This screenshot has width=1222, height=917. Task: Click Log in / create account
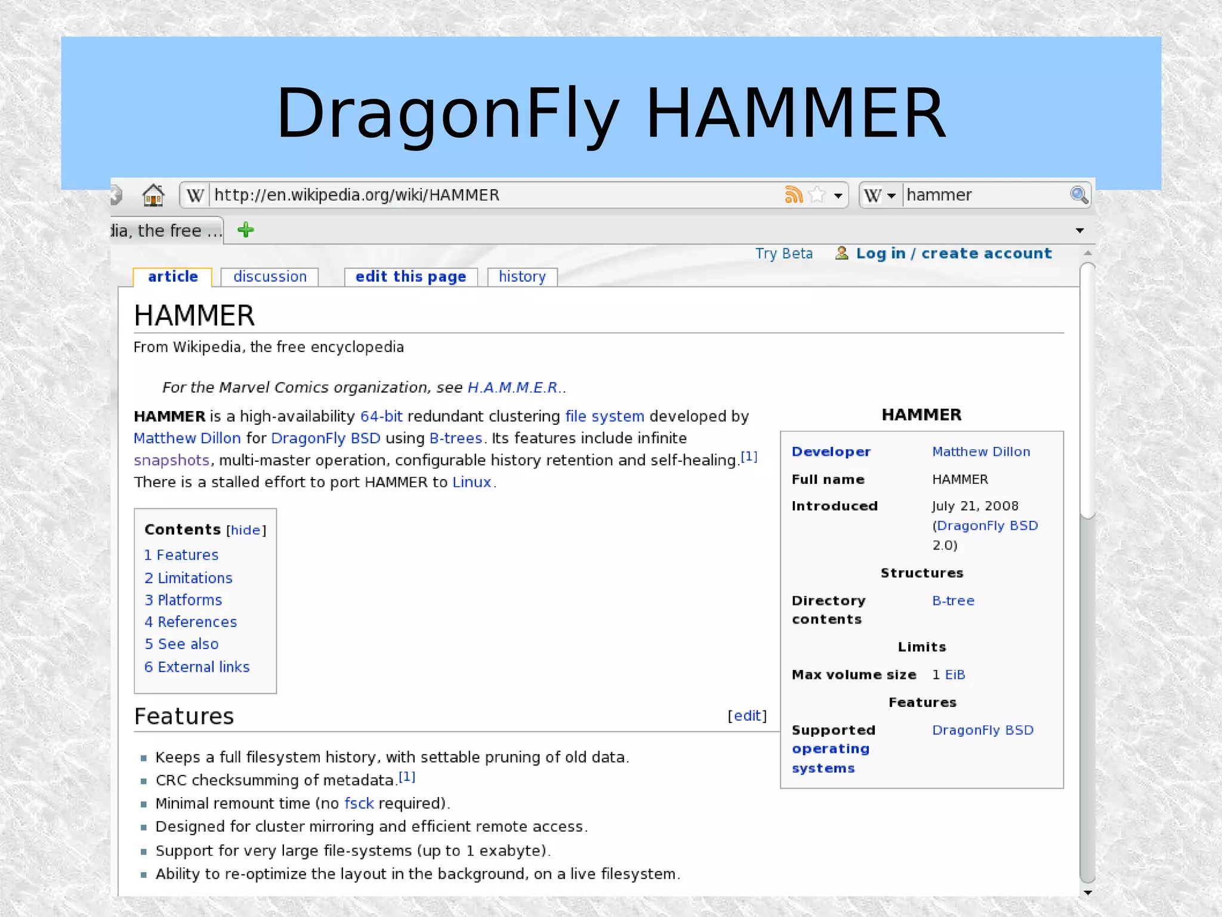[x=953, y=254]
